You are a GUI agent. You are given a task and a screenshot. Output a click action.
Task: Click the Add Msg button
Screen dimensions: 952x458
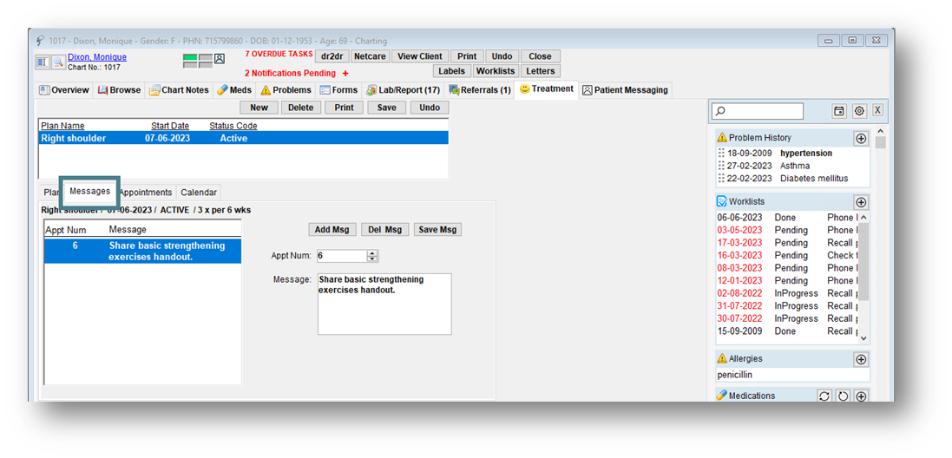click(x=332, y=229)
